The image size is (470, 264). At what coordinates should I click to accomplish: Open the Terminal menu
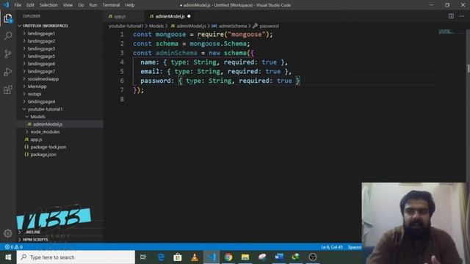click(x=111, y=5)
